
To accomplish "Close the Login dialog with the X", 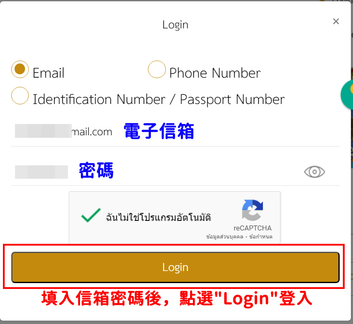I will click(336, 21).
